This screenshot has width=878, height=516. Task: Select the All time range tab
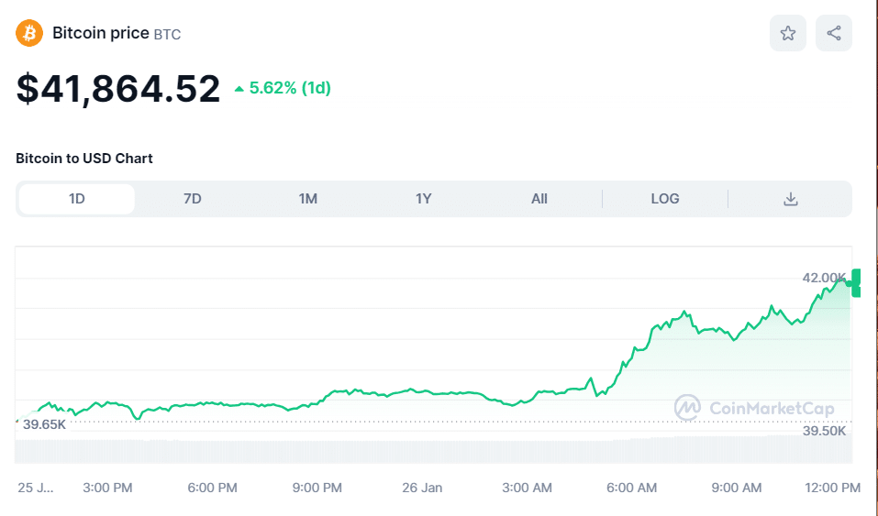(x=539, y=199)
